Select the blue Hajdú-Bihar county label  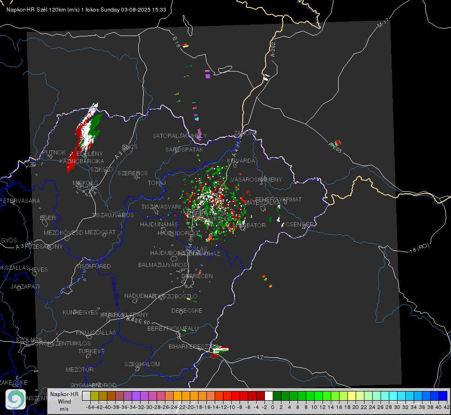pyautogui.click(x=115, y=291)
